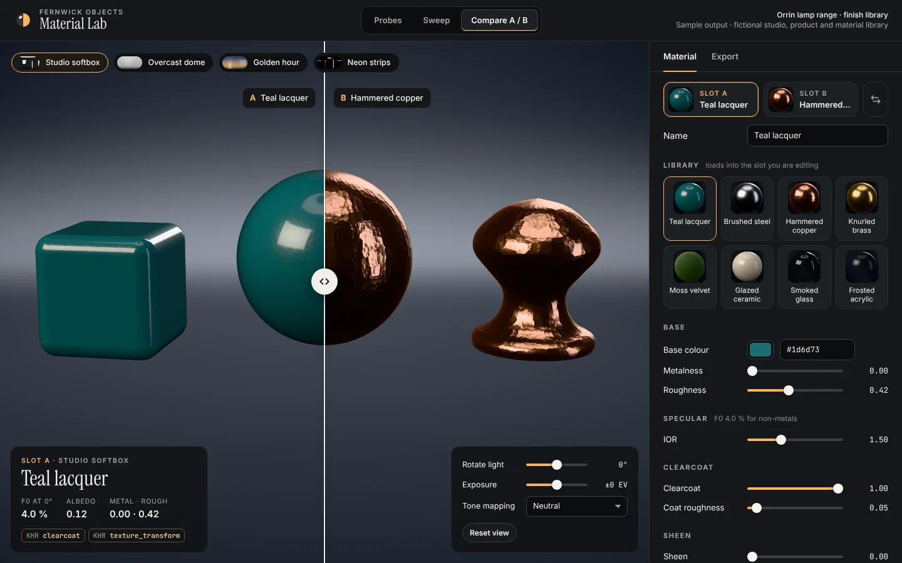Open the Compare A / B tab
Viewport: 902px width, 563px height.
(499, 20)
